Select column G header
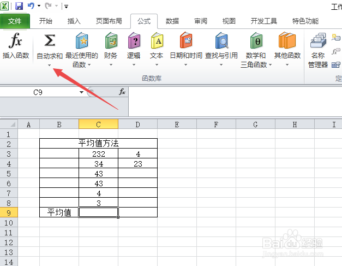 tap(255, 125)
